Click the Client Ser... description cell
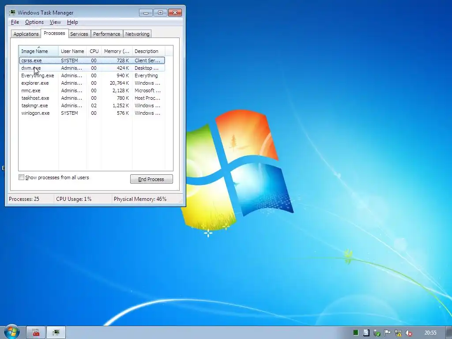 click(147, 60)
